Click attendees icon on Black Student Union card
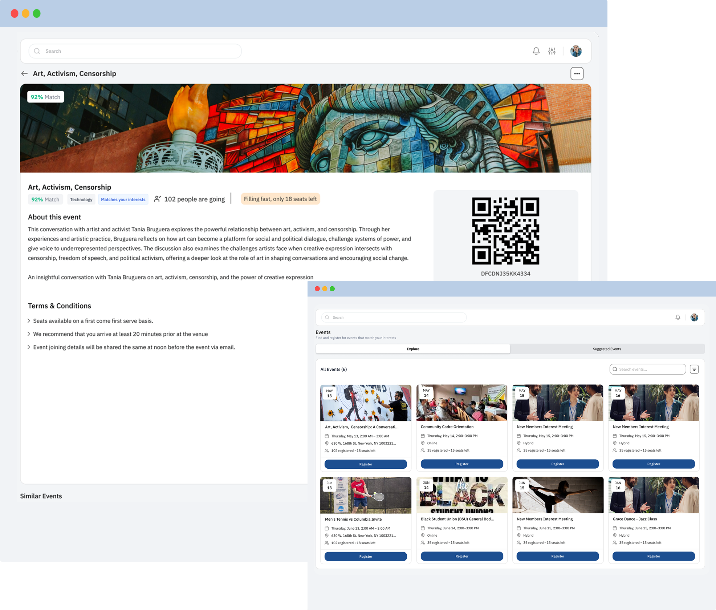The height and width of the screenshot is (610, 716). tap(423, 543)
